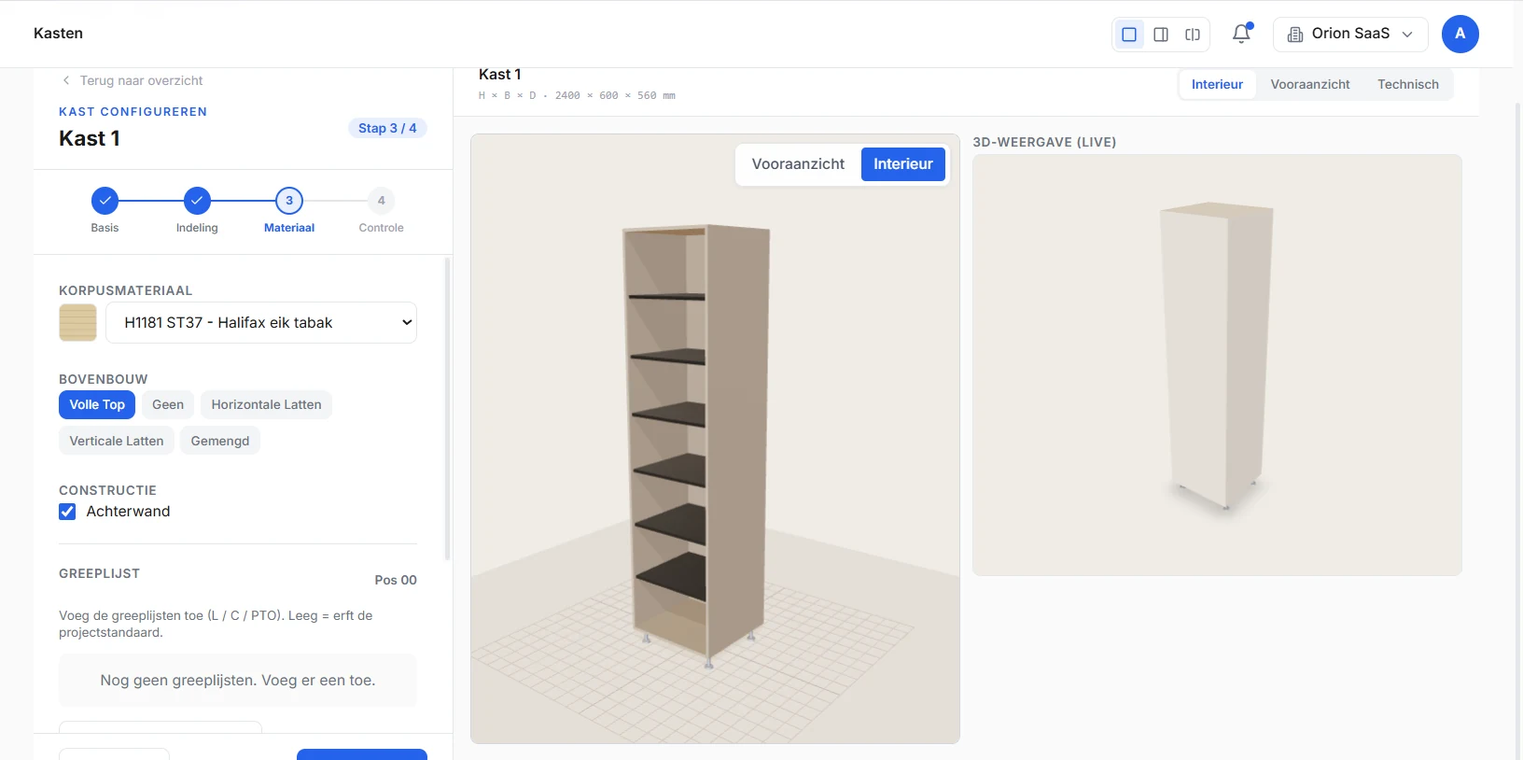Click the cabinet dimensions 2400 × 600 × 560 text

point(577,95)
